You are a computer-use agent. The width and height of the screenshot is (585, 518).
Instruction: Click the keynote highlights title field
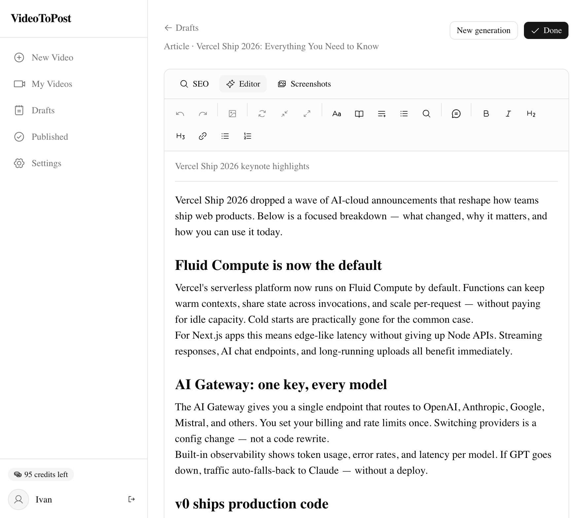pos(366,166)
